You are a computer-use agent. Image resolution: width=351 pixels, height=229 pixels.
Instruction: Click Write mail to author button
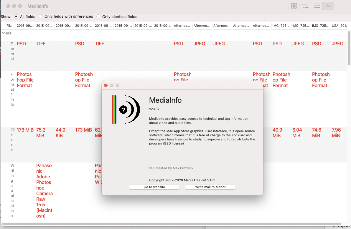coord(210,187)
